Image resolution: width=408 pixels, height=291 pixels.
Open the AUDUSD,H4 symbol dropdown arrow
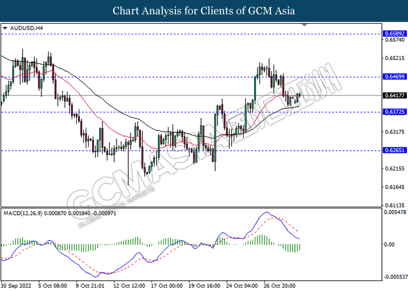coord(5,28)
